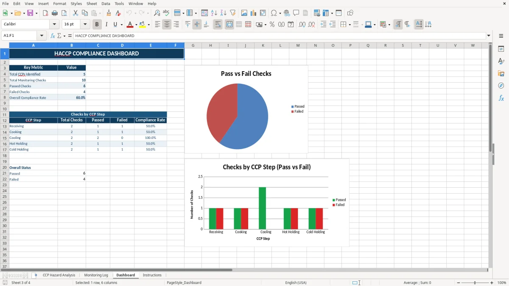The image size is (509, 286).
Task: Open the Font Name dropdown
Action: (54, 25)
